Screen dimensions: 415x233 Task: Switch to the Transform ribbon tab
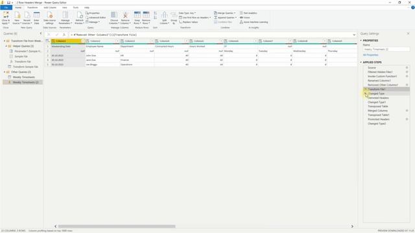click(x=32, y=7)
